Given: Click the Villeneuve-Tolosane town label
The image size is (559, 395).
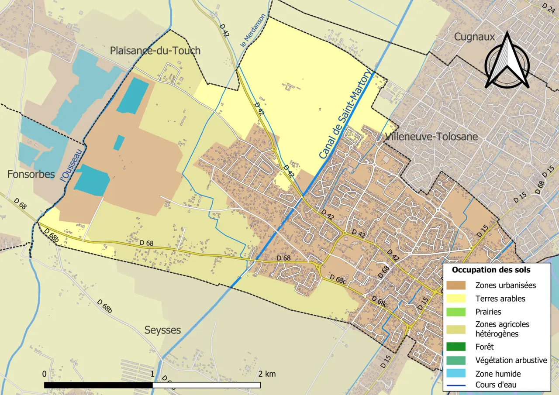Looking at the screenshot, I should 431,137.
